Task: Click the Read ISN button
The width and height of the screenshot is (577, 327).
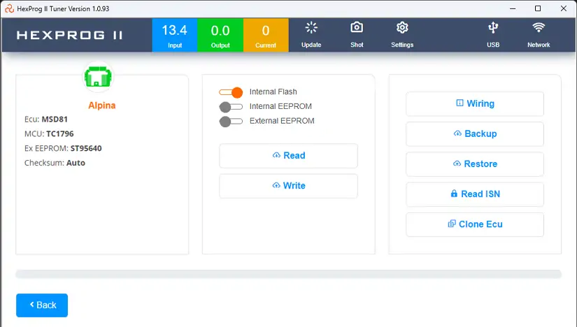Action: 475,194
